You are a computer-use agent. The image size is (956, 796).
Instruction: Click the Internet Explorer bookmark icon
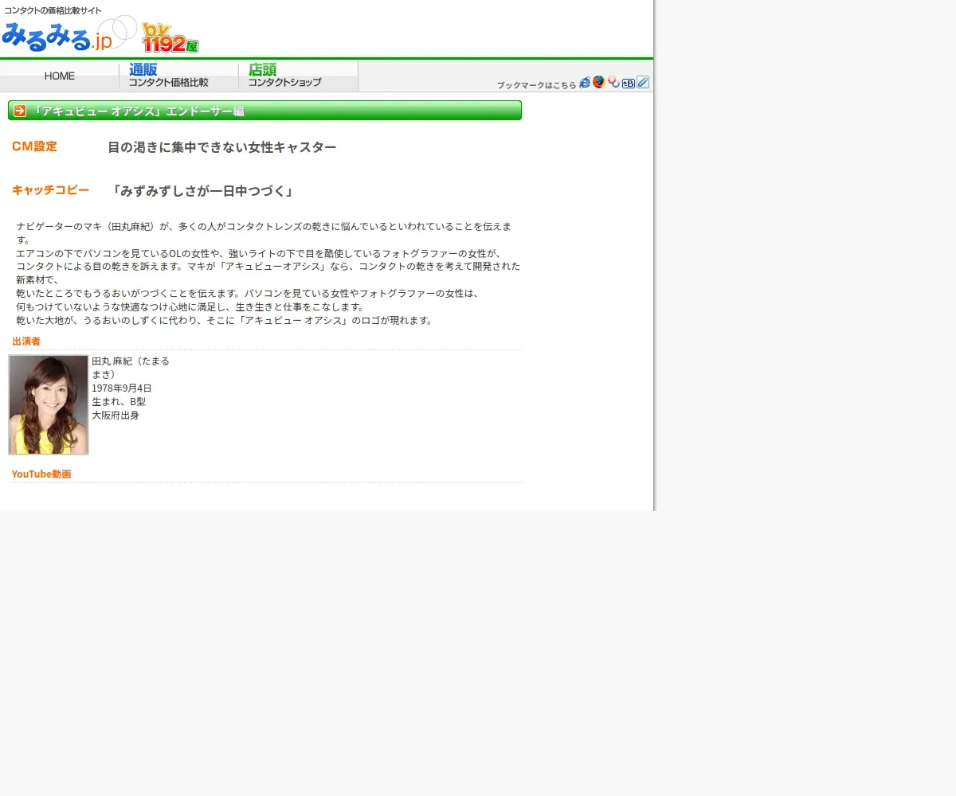click(x=585, y=82)
